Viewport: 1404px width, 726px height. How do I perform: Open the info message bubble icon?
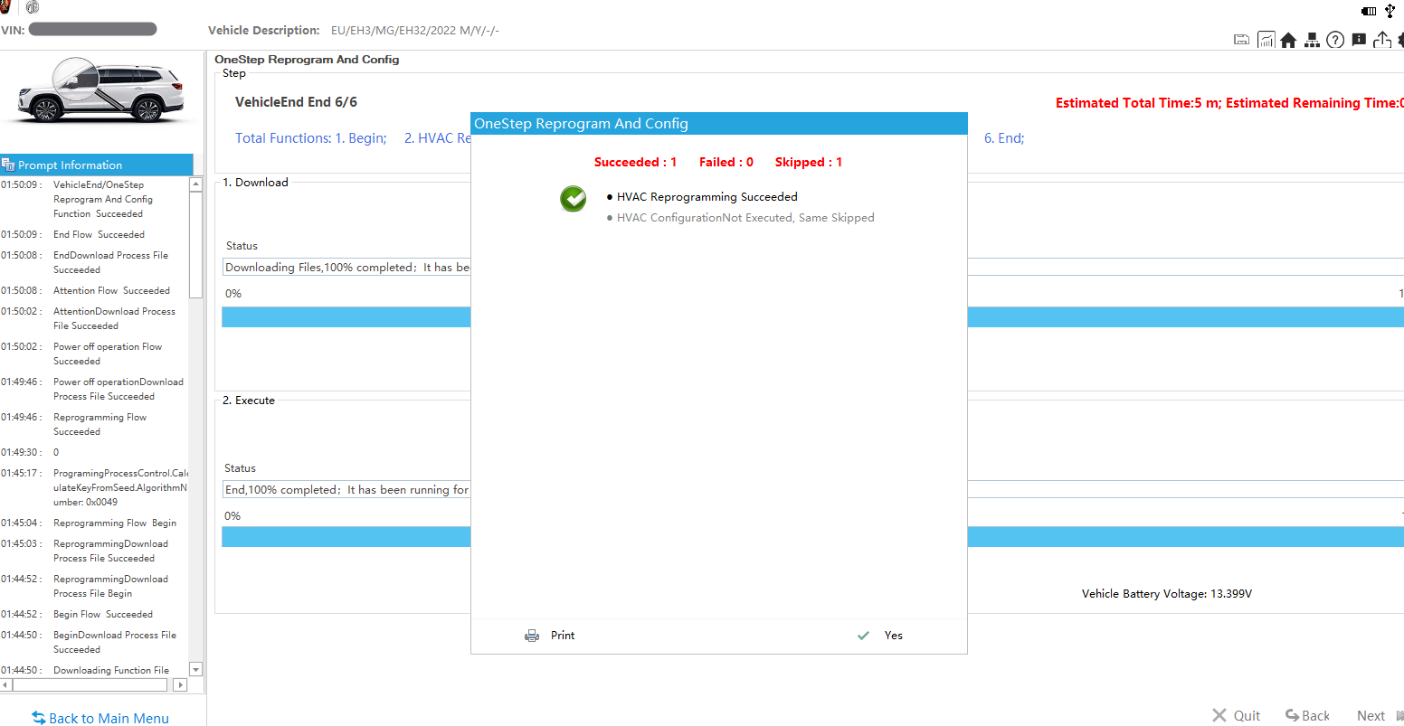point(1359,40)
